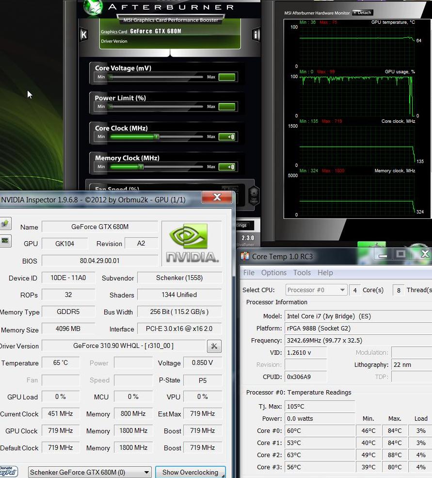Select VID value '1.2610 v'
The height and width of the screenshot is (478, 432).
(306, 353)
